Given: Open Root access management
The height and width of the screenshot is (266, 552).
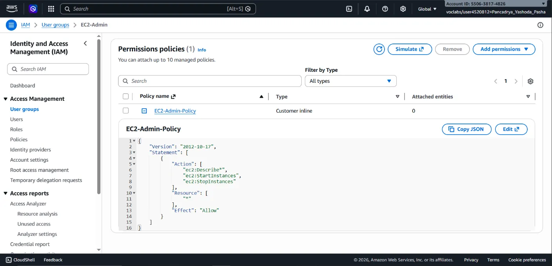Looking at the screenshot, I should (39, 170).
